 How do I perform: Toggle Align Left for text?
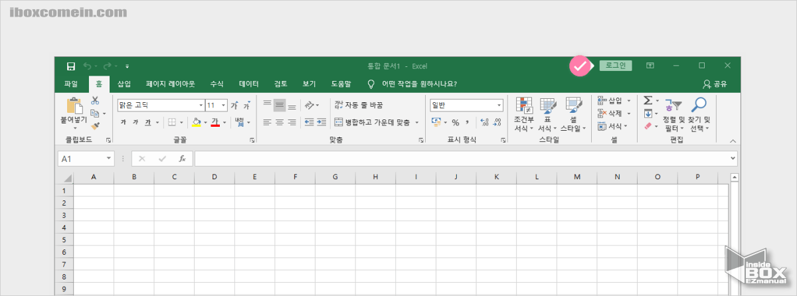click(267, 122)
